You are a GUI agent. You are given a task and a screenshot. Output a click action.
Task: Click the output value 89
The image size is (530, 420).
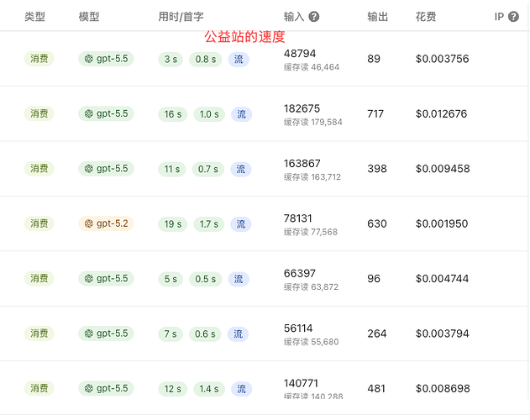click(x=374, y=59)
